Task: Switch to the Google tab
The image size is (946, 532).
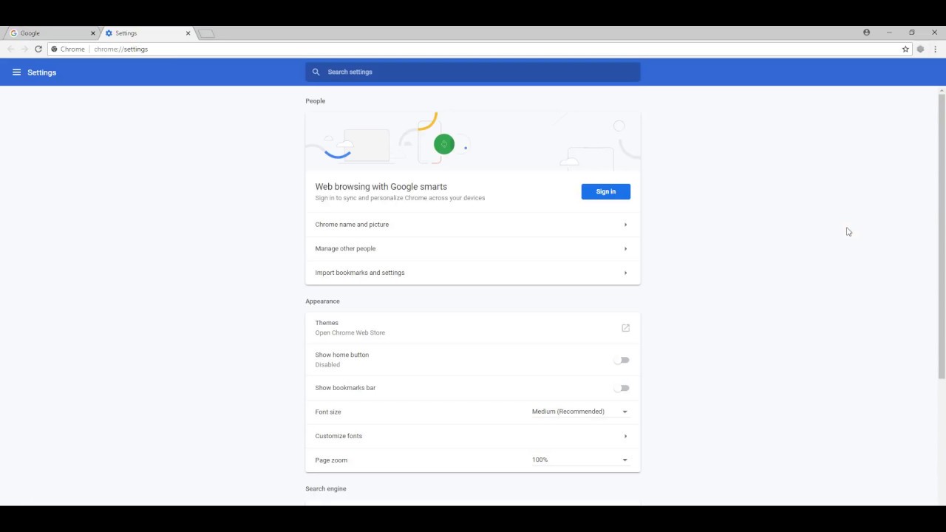Action: click(x=50, y=33)
